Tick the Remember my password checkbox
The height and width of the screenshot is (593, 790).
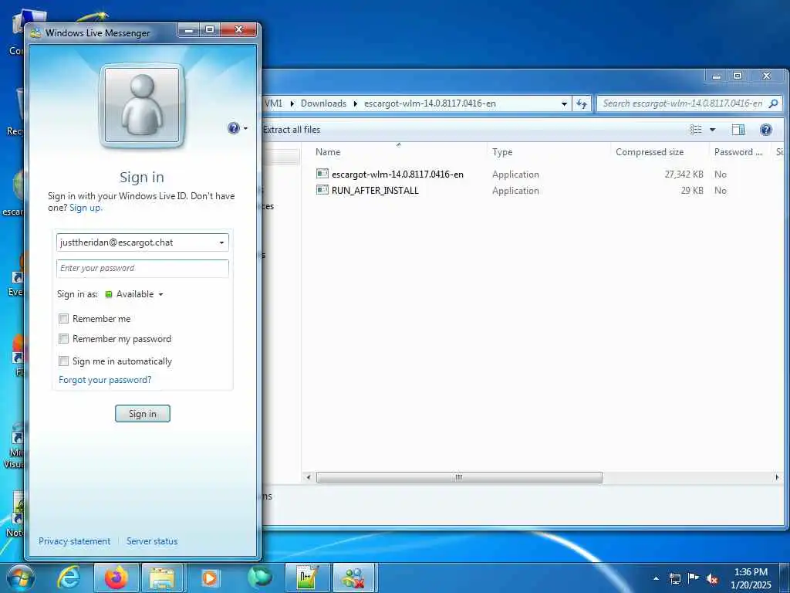coord(63,339)
